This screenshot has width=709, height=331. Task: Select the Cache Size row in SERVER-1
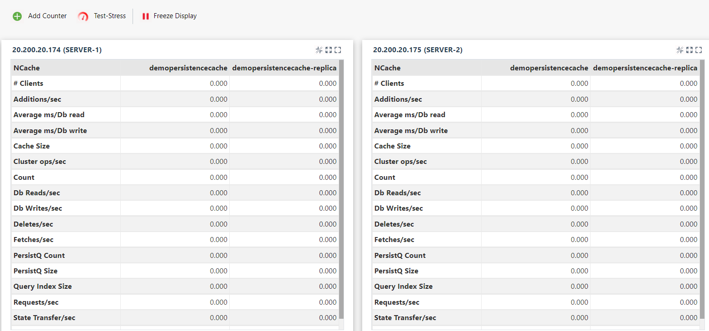pos(175,146)
